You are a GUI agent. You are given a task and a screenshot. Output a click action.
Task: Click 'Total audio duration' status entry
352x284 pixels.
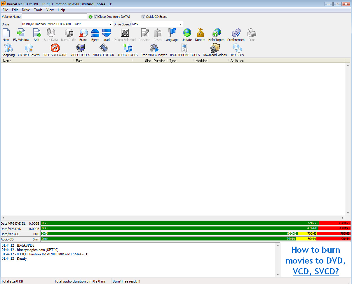click(x=80, y=281)
